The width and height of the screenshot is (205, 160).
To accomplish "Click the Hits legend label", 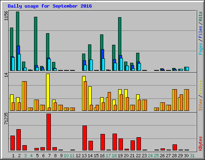I will 201,16.
